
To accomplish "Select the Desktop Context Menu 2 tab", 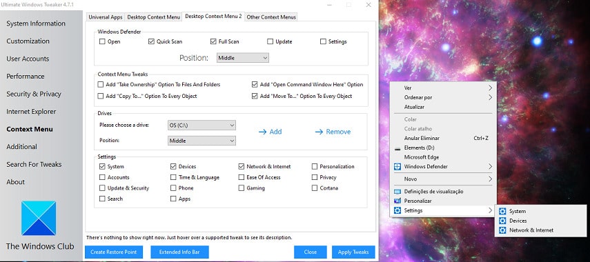I will [x=213, y=17].
